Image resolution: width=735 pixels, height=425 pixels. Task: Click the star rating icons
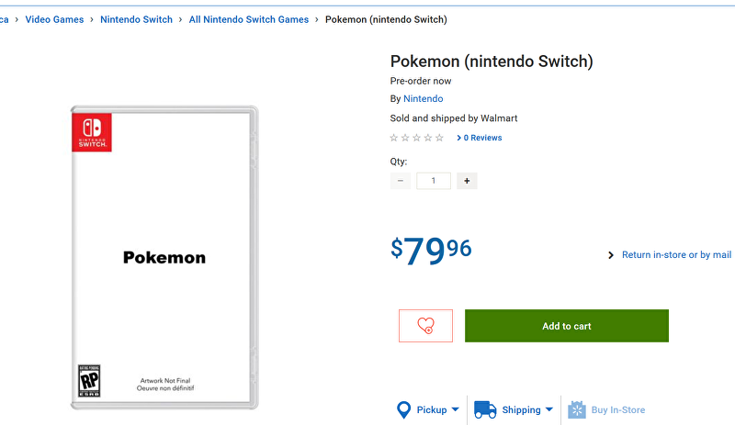click(x=417, y=138)
